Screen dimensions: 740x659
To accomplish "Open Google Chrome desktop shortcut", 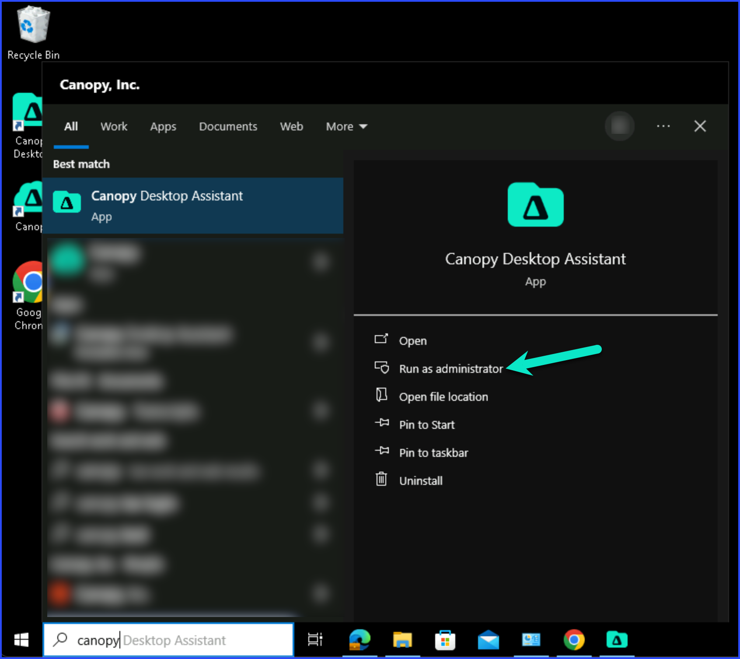I will 28,295.
